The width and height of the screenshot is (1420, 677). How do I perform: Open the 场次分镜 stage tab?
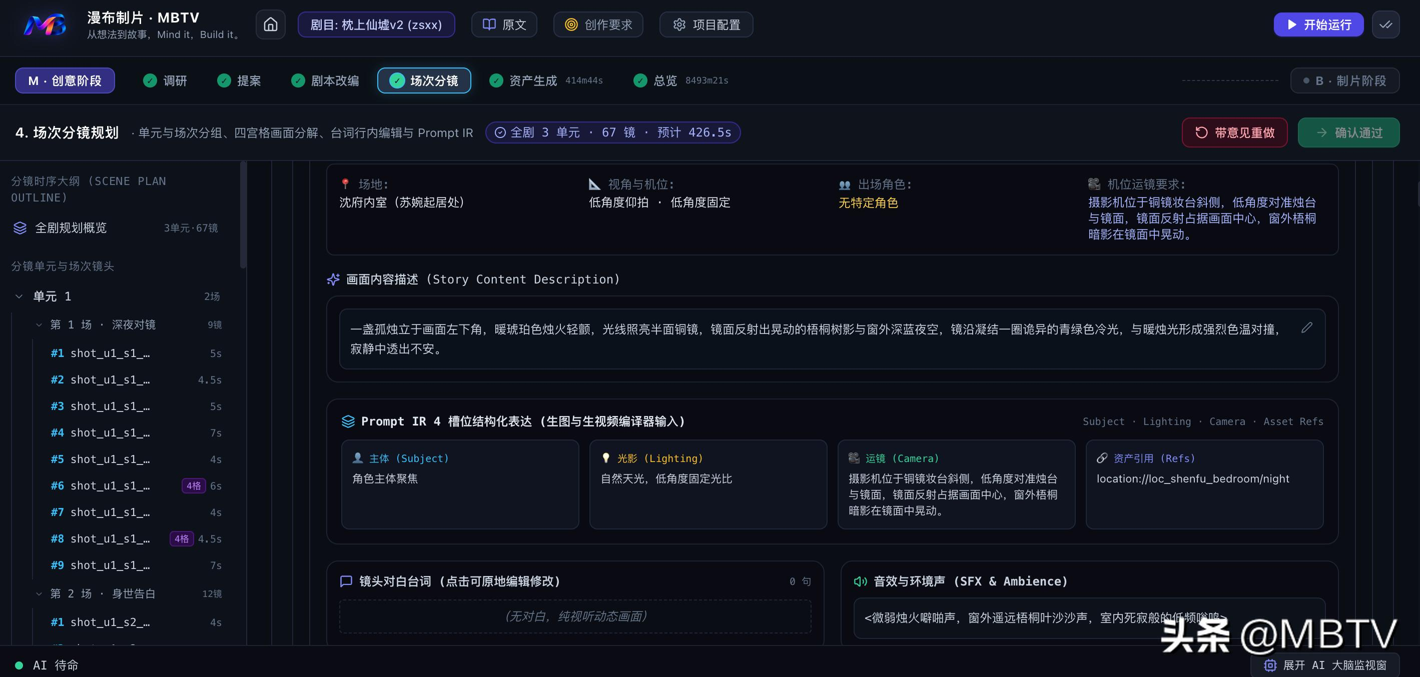click(x=424, y=80)
